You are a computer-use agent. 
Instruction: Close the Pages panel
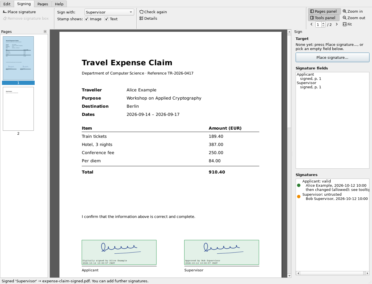coord(45,31)
